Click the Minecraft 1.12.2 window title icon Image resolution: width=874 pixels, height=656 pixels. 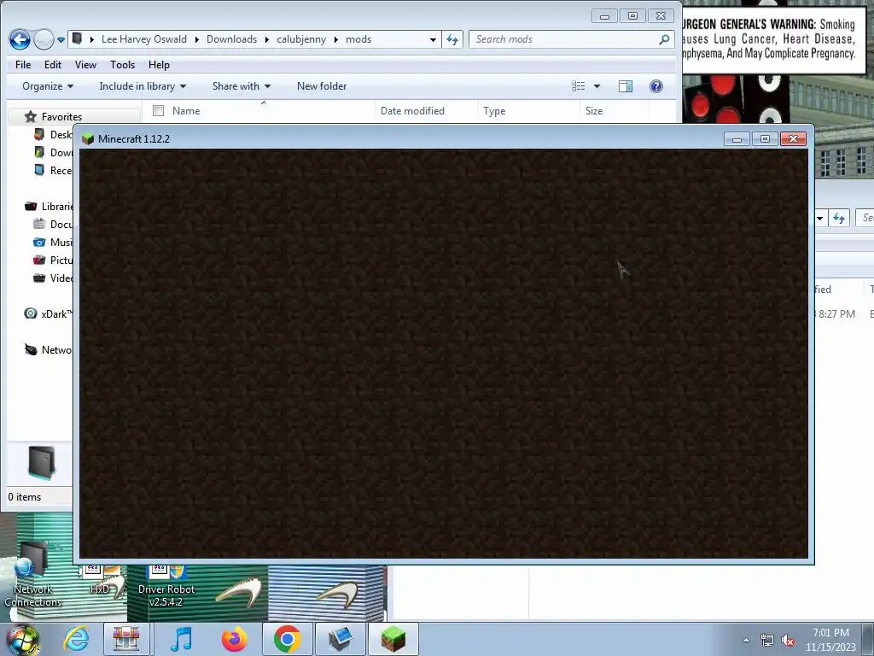pos(88,138)
